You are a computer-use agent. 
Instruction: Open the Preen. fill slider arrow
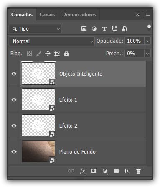tap(147, 54)
